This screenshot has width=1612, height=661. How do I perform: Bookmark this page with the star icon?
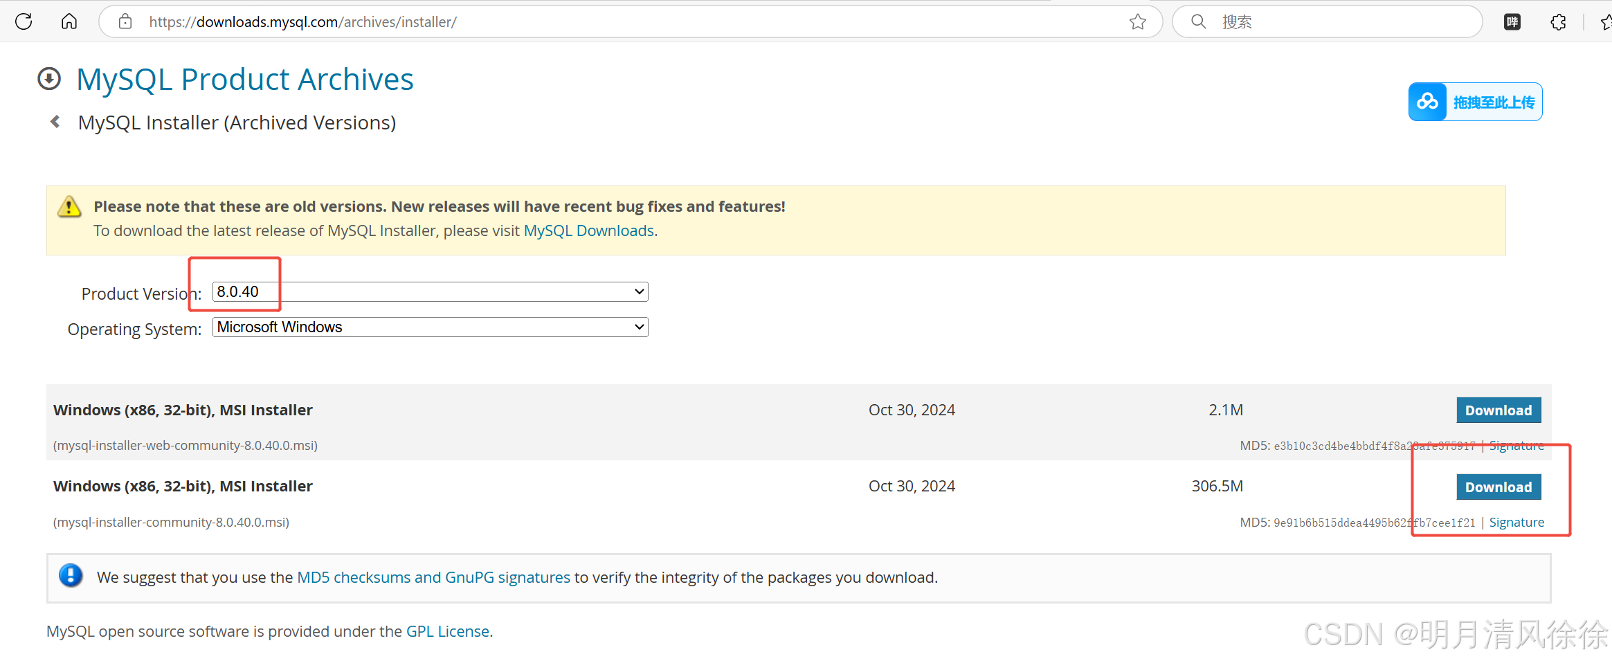pos(1138,21)
